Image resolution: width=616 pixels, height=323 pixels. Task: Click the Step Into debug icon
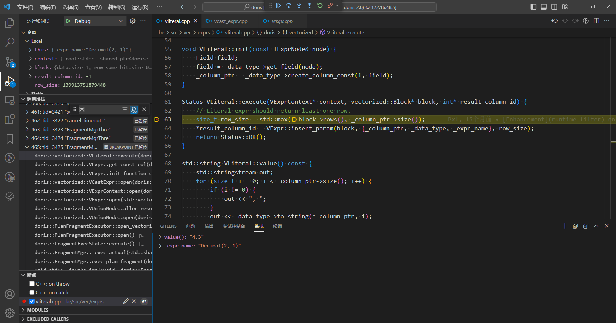[299, 6]
